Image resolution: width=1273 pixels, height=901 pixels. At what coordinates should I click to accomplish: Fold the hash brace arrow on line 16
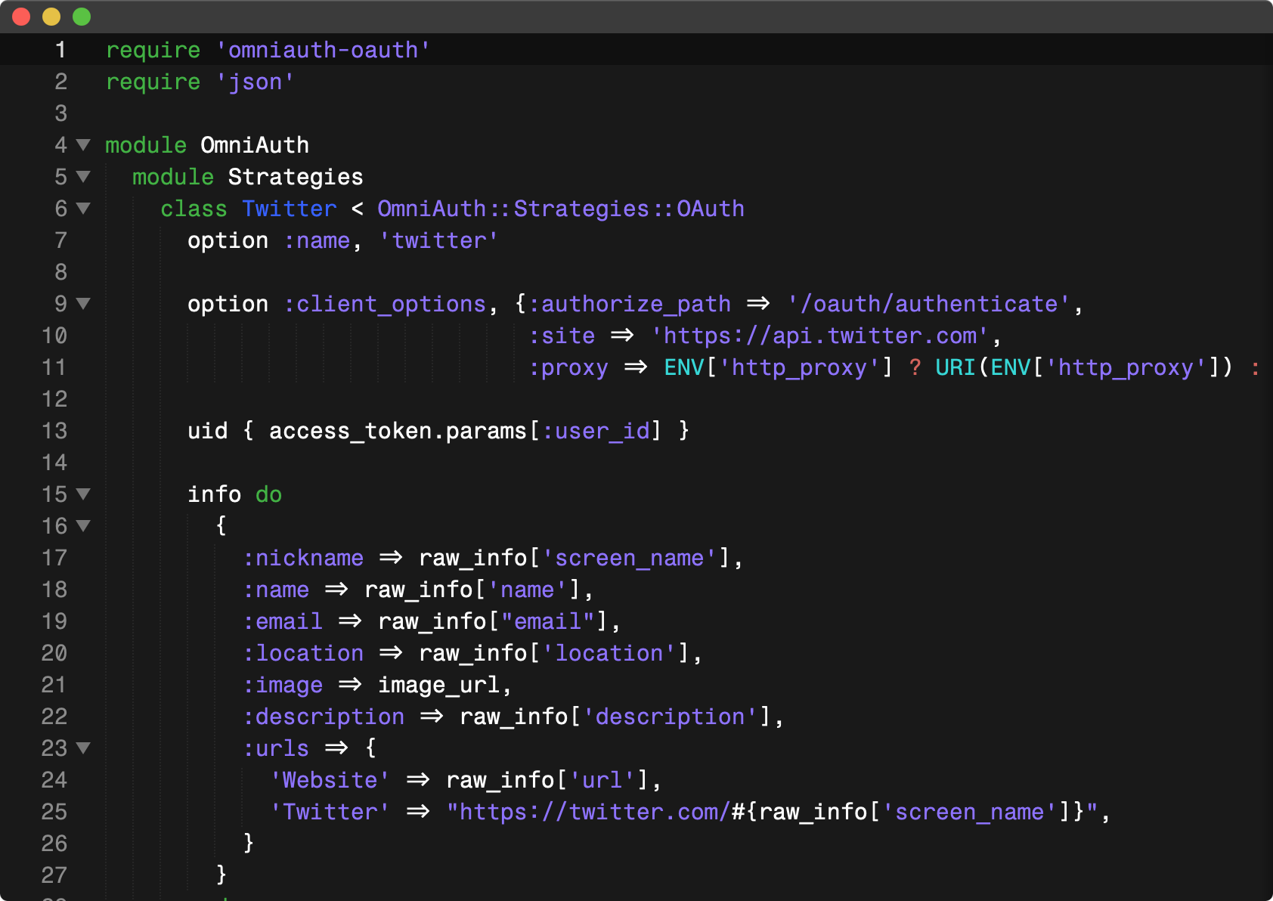tap(83, 525)
